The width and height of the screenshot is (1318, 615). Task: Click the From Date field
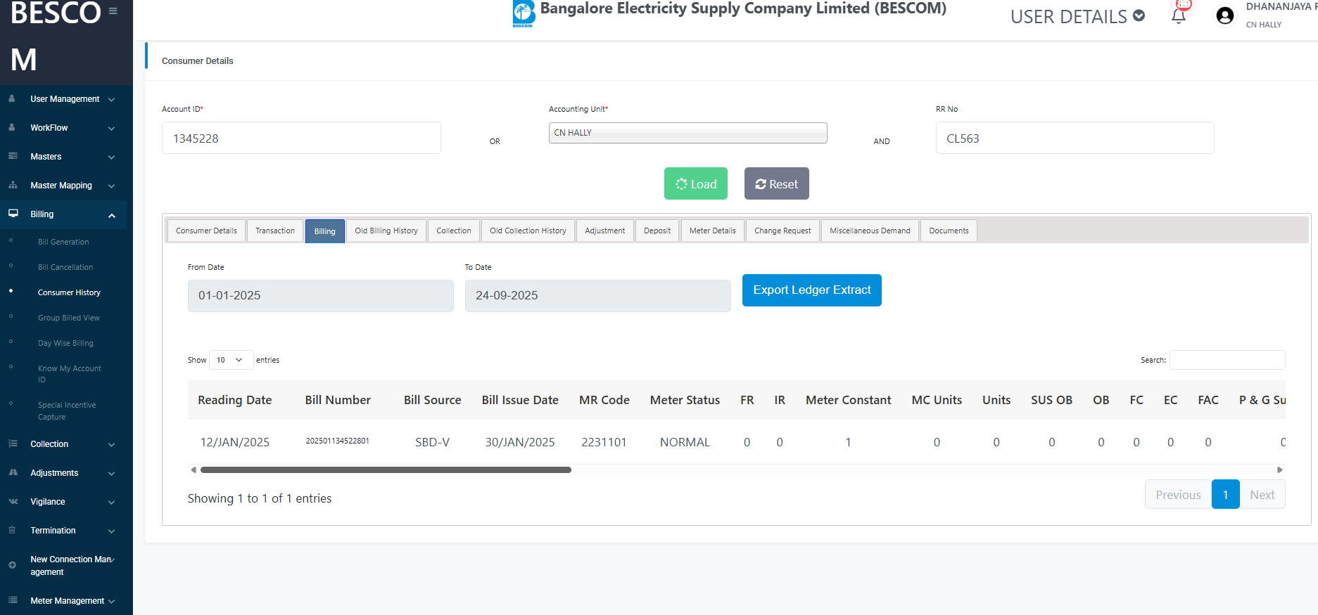tap(321, 296)
